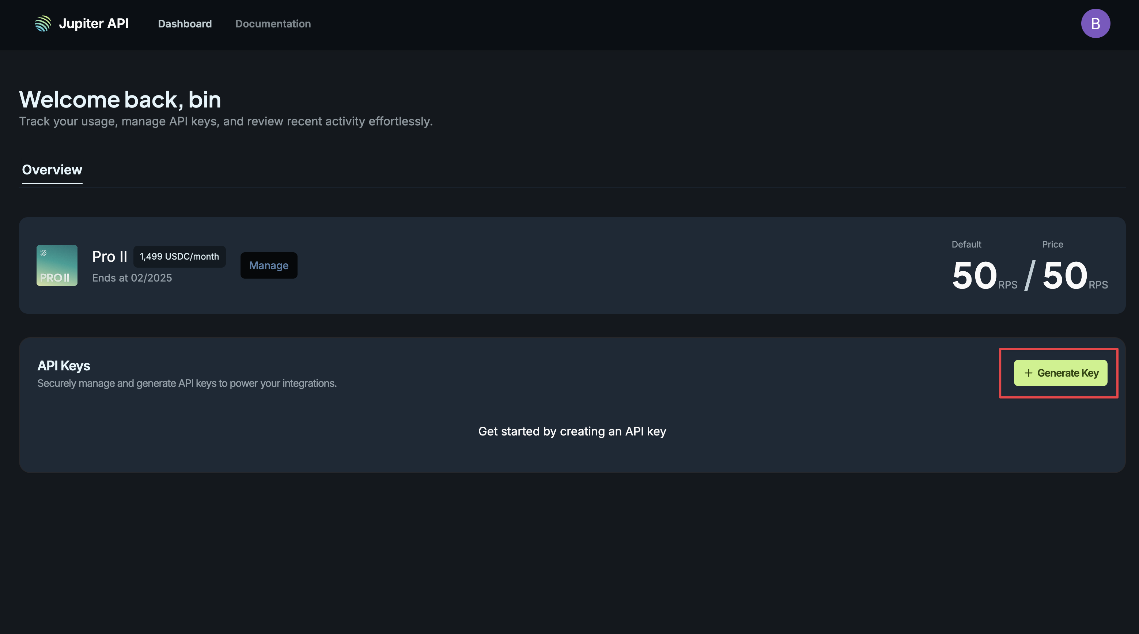The width and height of the screenshot is (1139, 634).
Task: Select the Pro II plan name
Action: (x=110, y=257)
